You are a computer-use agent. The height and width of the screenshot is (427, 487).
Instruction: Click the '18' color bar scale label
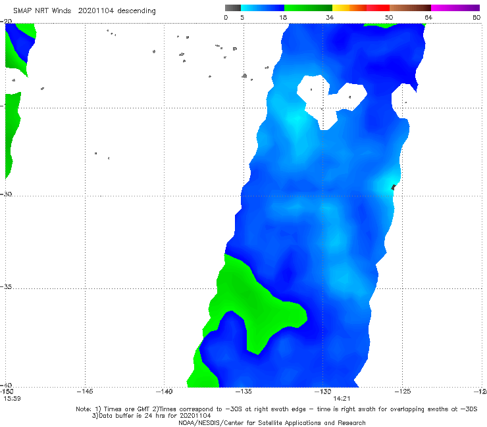coord(283,17)
